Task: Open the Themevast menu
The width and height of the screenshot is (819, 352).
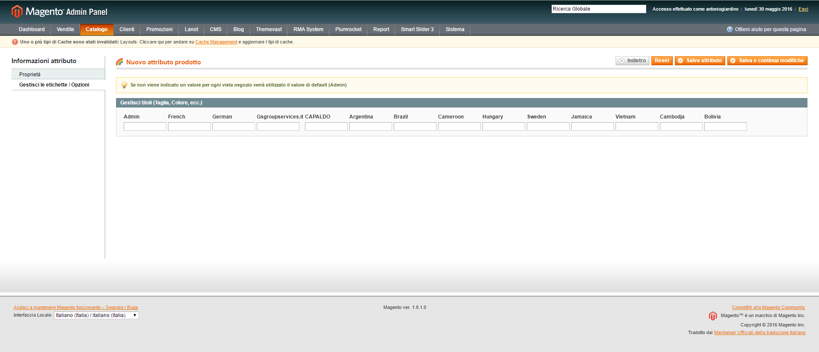Action: click(x=269, y=29)
